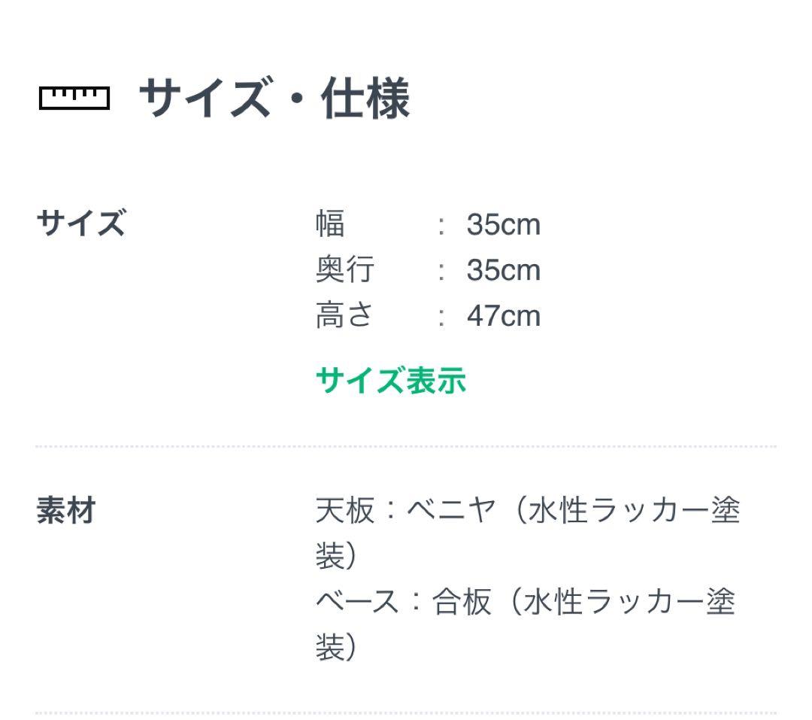
Task: Click the colon next to 幅
Action: coord(442,224)
